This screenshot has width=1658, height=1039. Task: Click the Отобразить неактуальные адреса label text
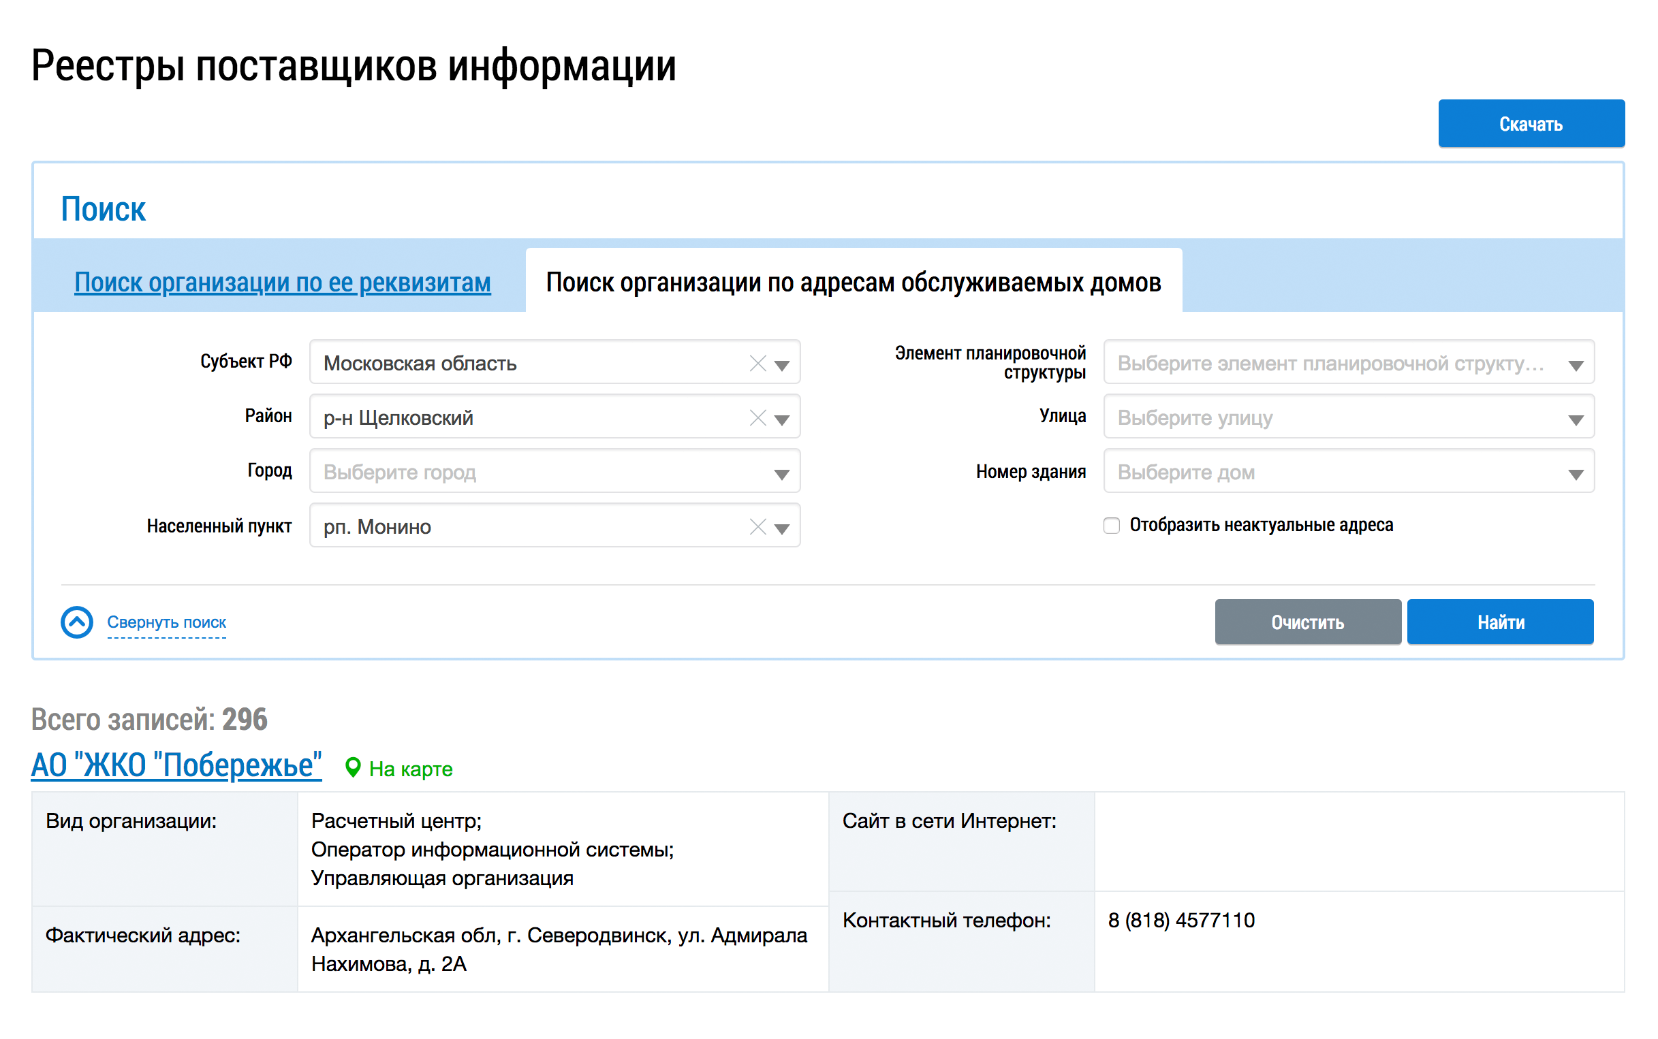coord(1261,525)
